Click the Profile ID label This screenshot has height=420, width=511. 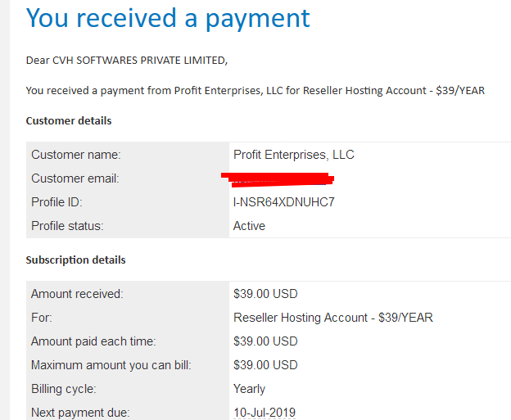coord(57,202)
